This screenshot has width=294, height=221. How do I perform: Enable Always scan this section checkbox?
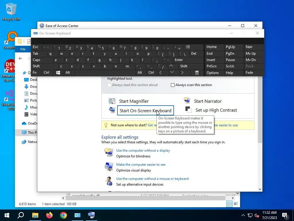click(173, 85)
